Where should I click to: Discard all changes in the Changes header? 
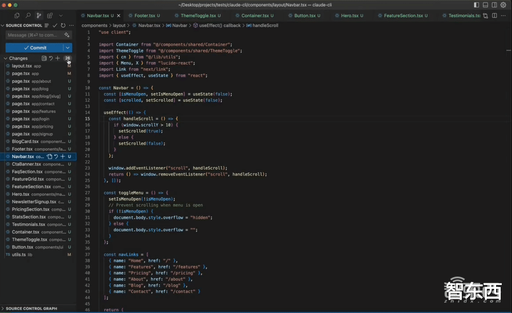click(51, 58)
